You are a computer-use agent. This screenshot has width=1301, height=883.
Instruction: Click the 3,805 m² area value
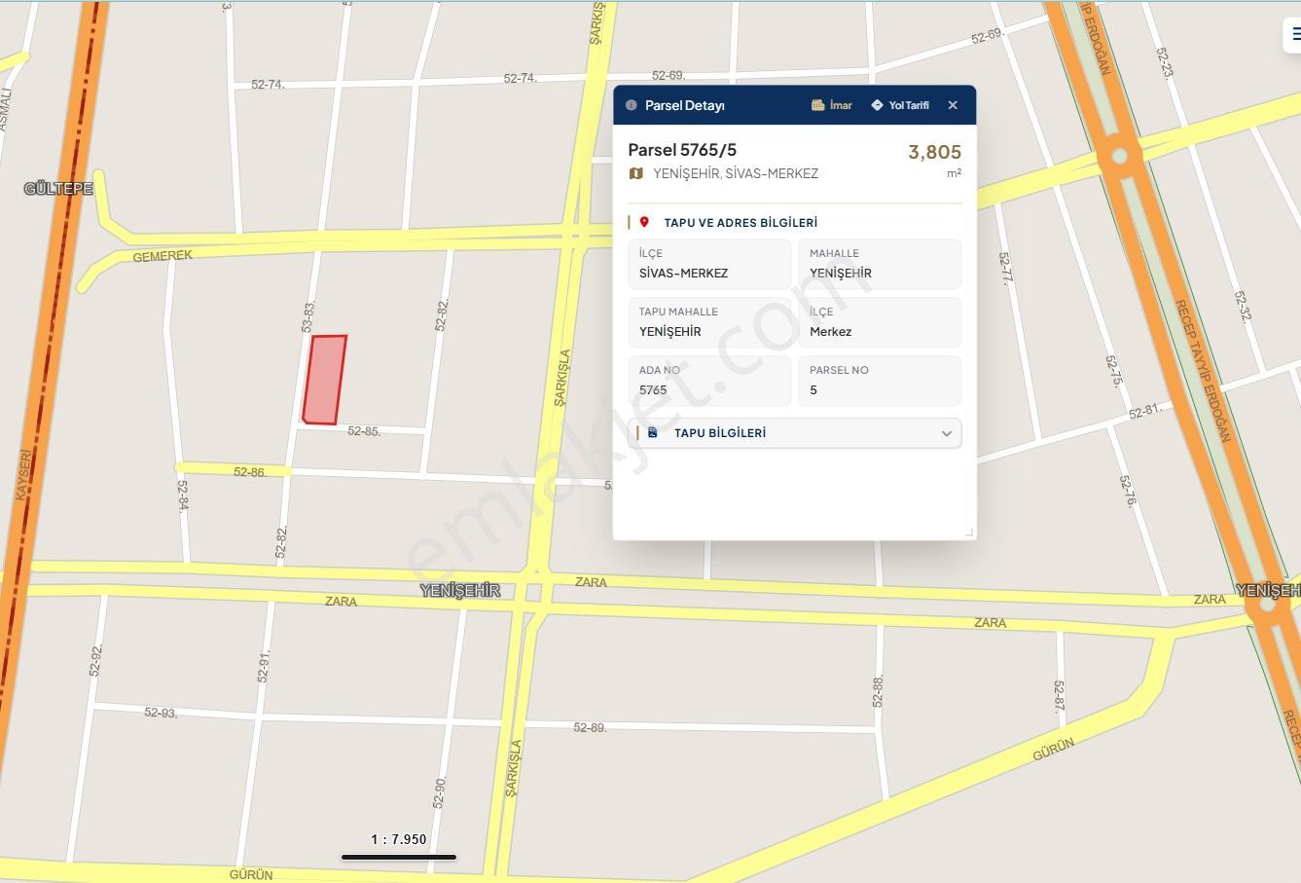click(x=934, y=160)
